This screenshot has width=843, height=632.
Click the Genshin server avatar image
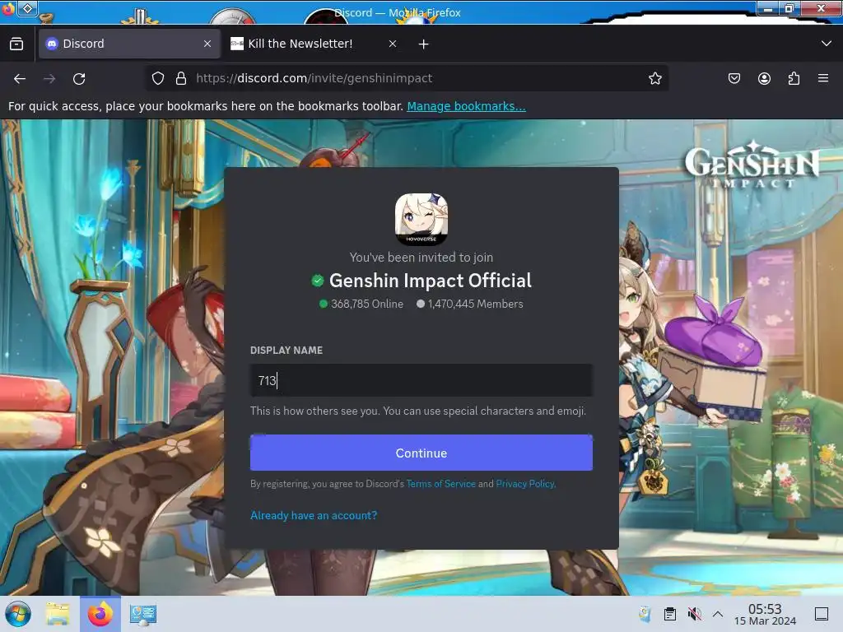coord(421,219)
